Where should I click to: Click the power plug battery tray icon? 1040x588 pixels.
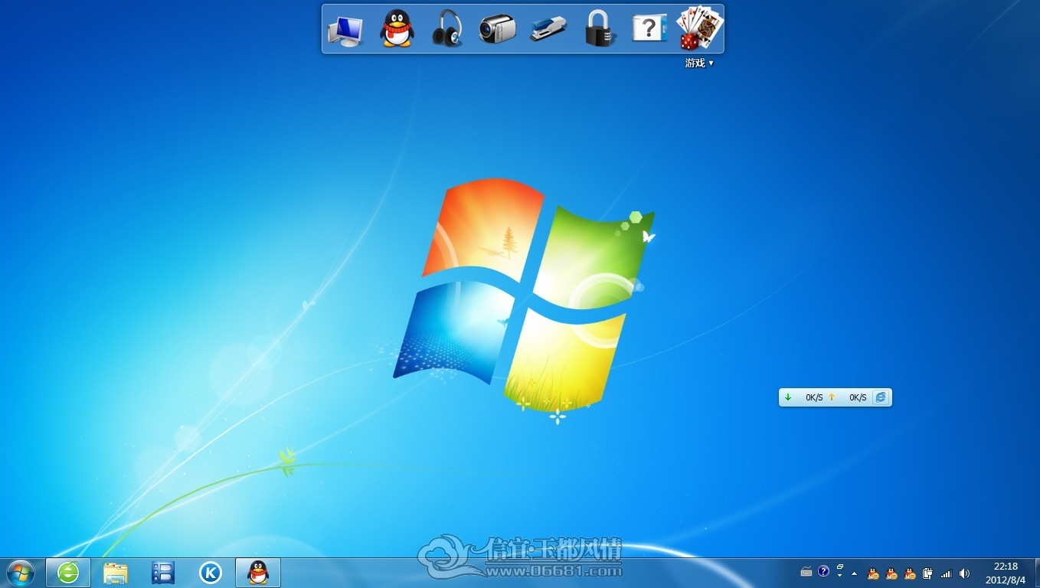click(927, 573)
